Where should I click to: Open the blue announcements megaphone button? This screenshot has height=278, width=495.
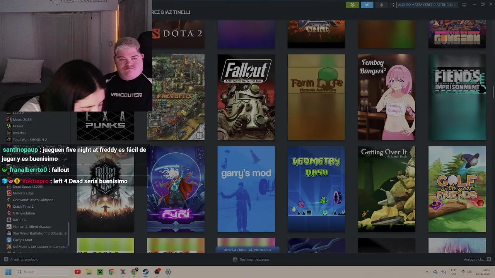367,5
